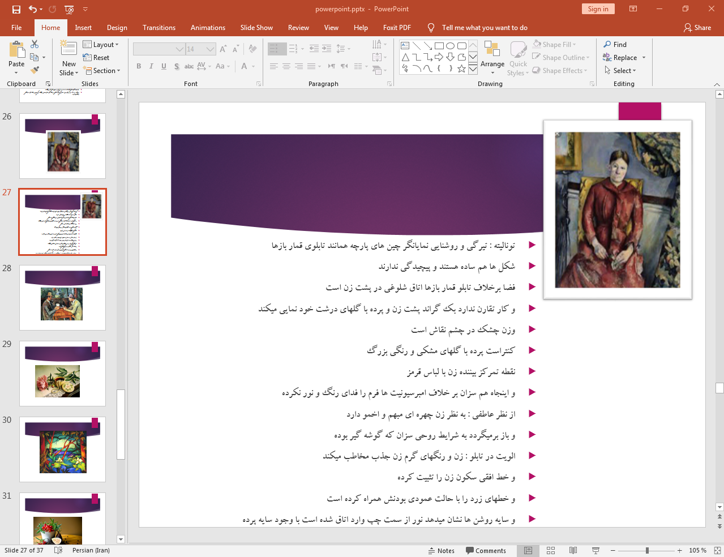Open the Animations tab

[x=208, y=27]
